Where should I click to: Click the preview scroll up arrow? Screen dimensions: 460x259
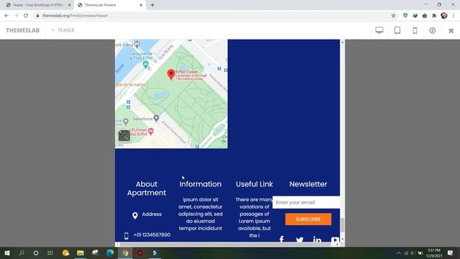point(342,42)
